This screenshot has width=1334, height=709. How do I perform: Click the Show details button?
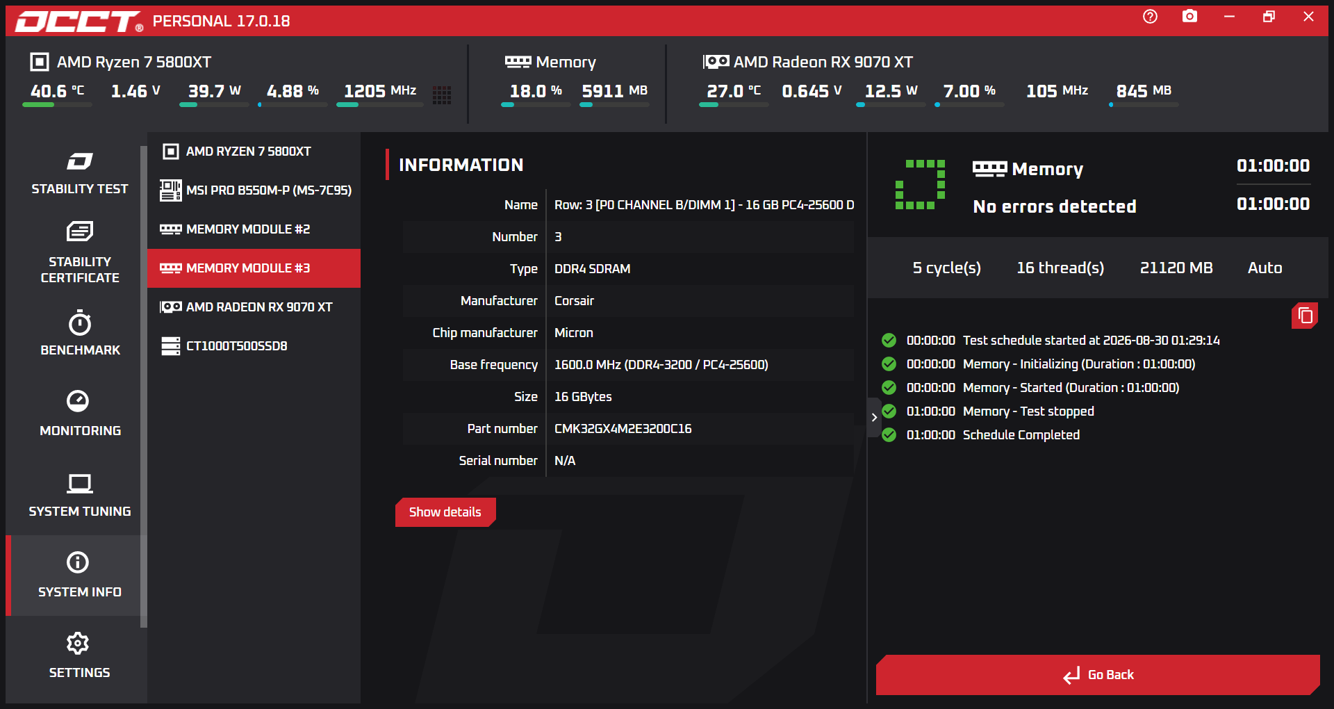tap(445, 512)
